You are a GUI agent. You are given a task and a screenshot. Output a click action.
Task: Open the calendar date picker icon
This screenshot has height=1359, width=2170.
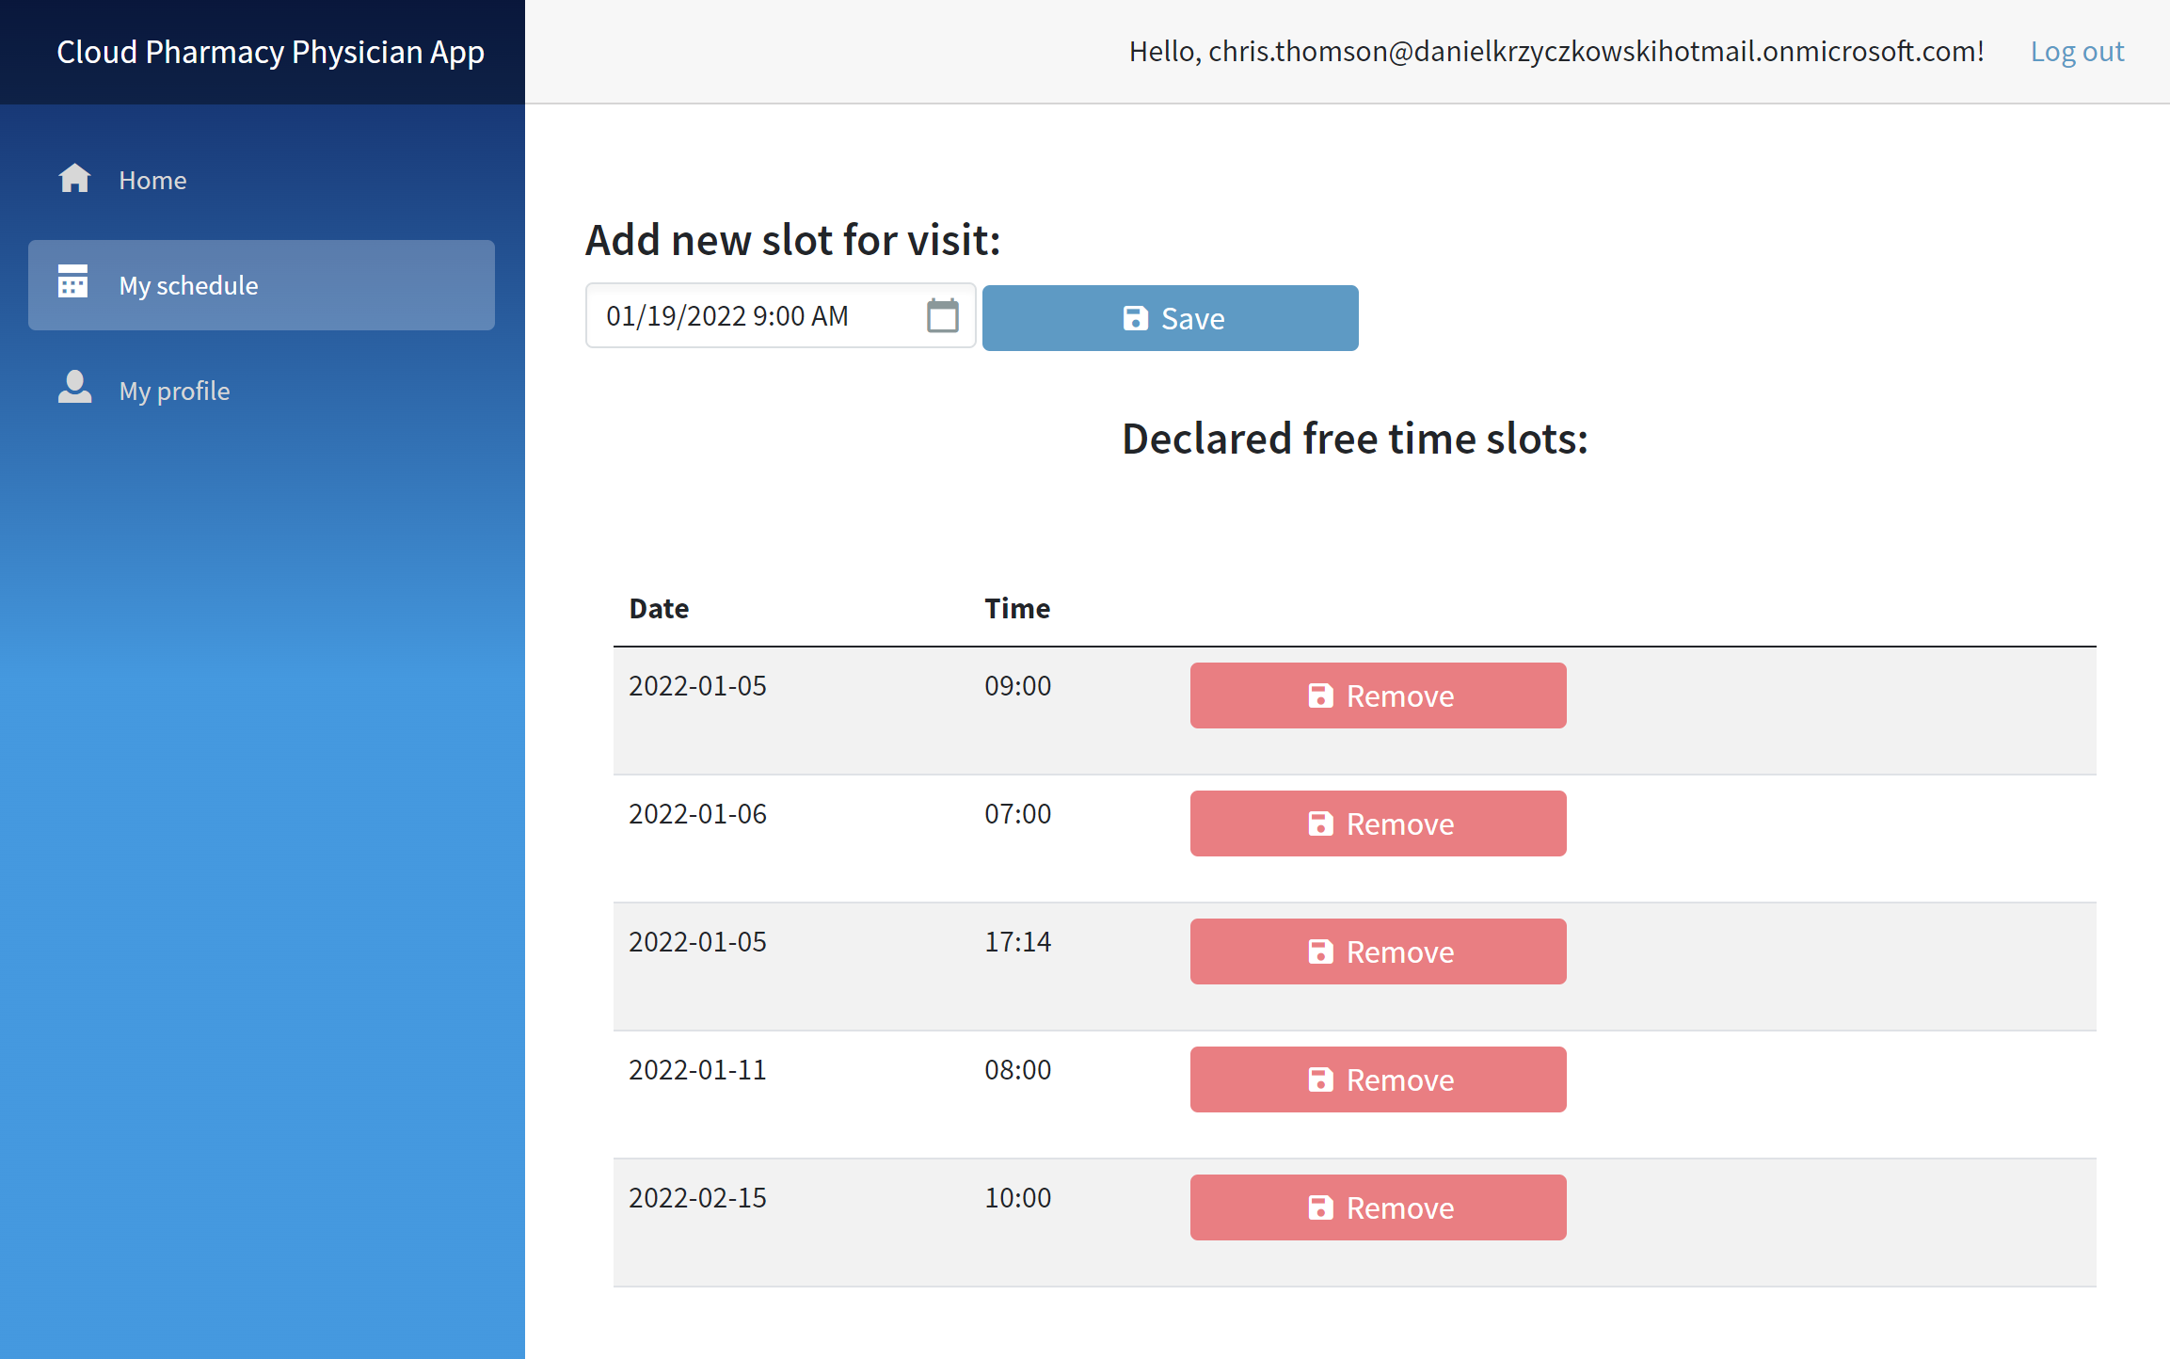point(942,315)
